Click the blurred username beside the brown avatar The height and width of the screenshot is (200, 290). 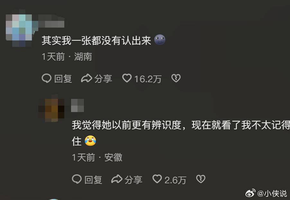[77, 105]
